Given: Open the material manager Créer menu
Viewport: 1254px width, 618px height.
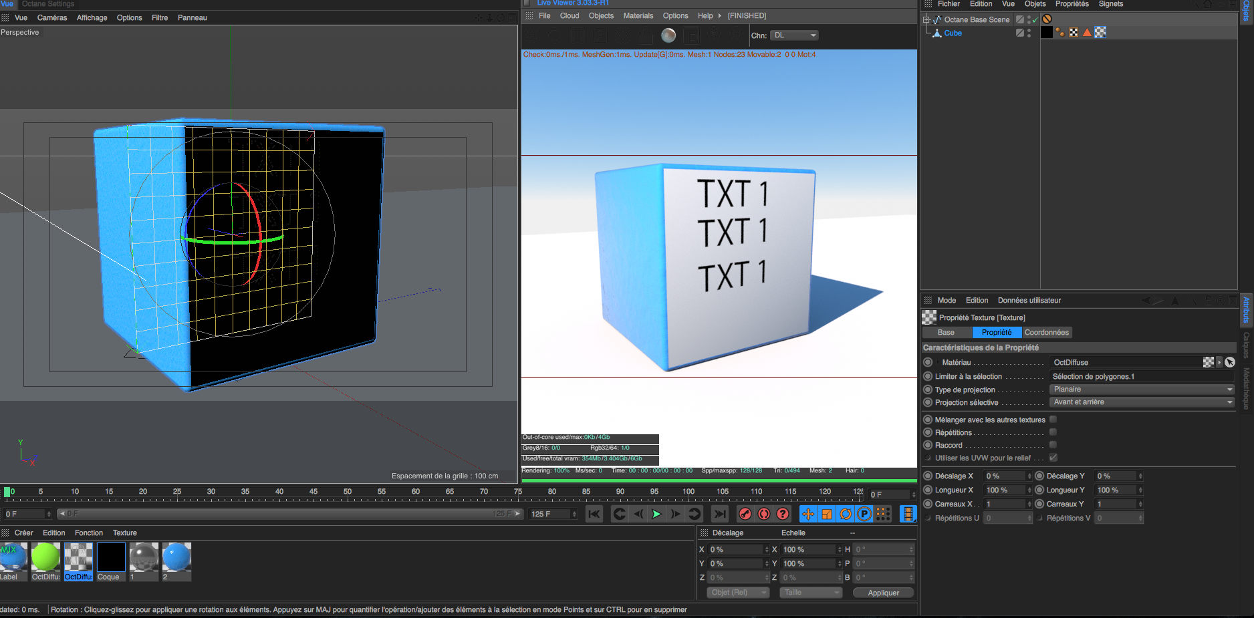Looking at the screenshot, I should tap(23, 532).
